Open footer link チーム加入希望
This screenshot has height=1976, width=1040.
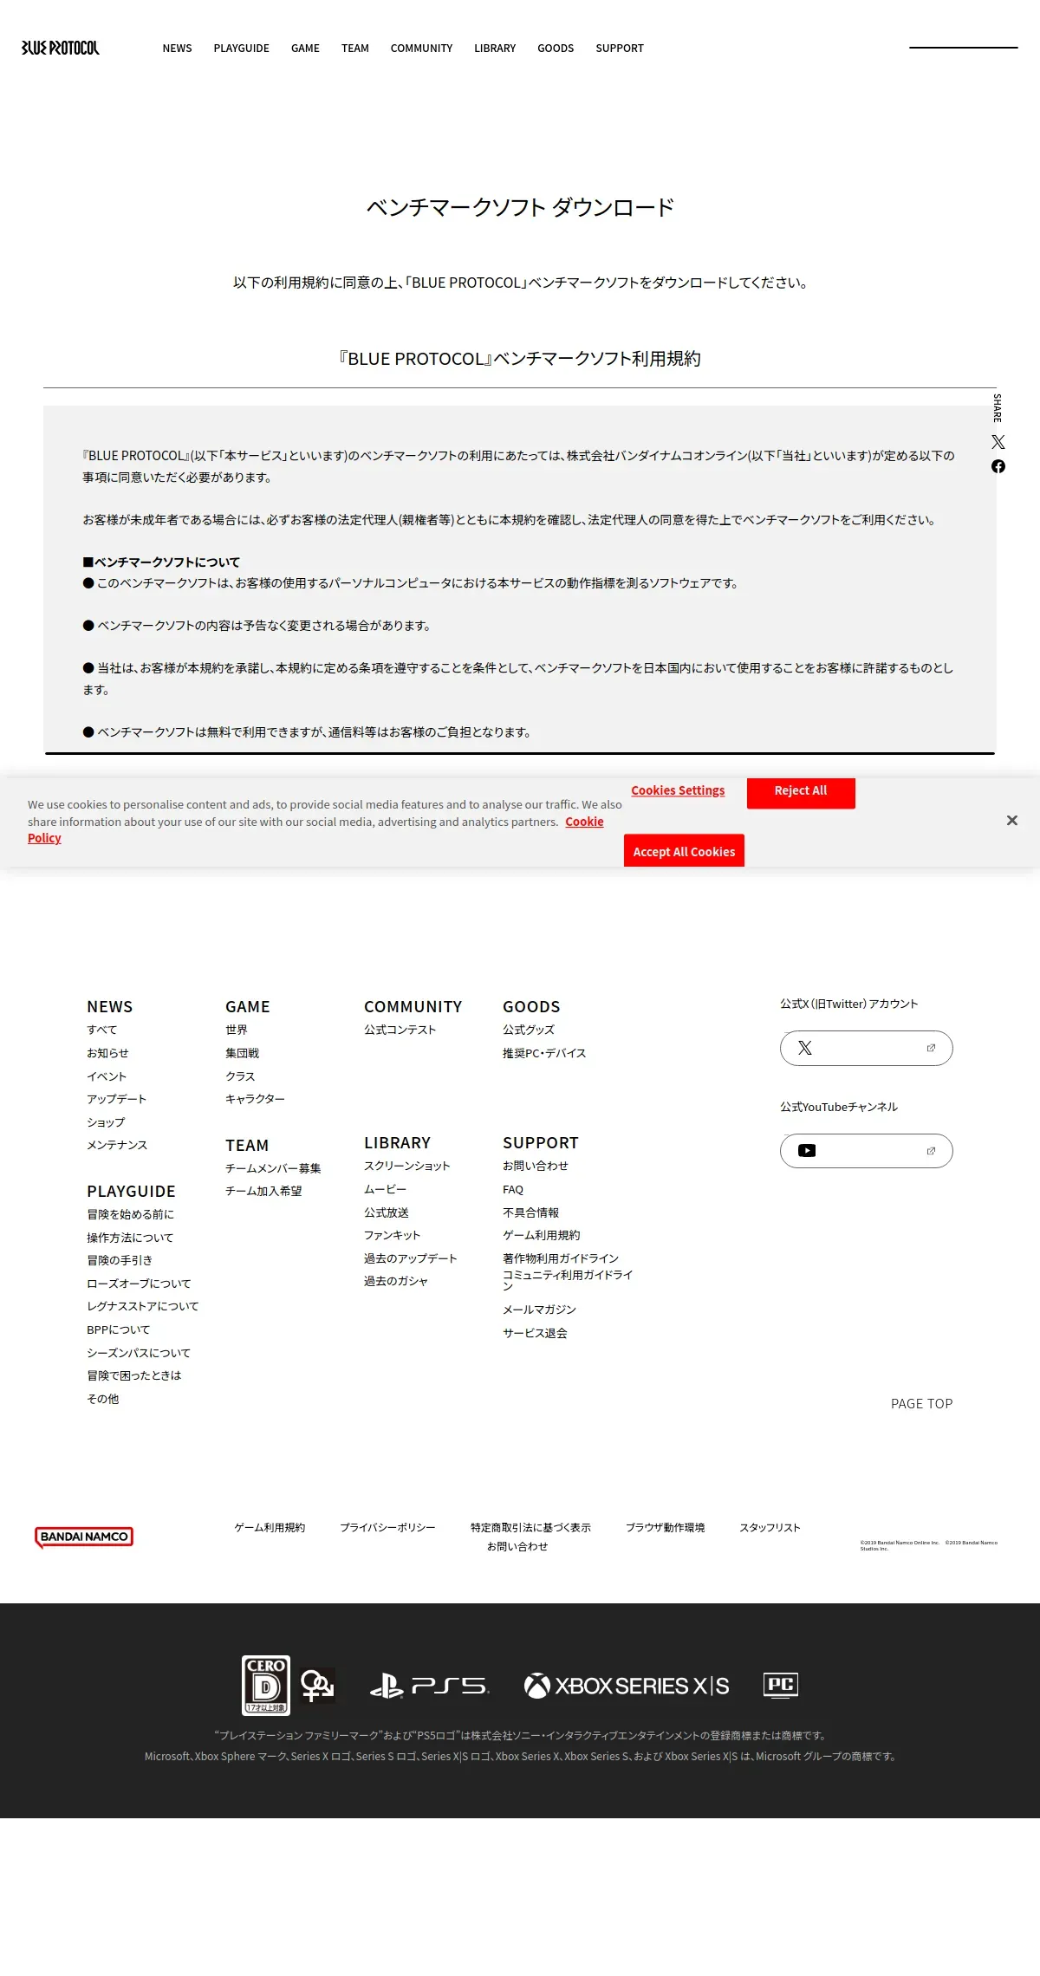pyautogui.click(x=263, y=1191)
